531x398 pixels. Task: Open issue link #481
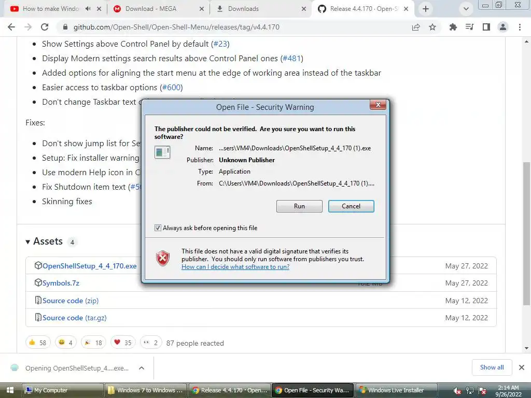[292, 59]
